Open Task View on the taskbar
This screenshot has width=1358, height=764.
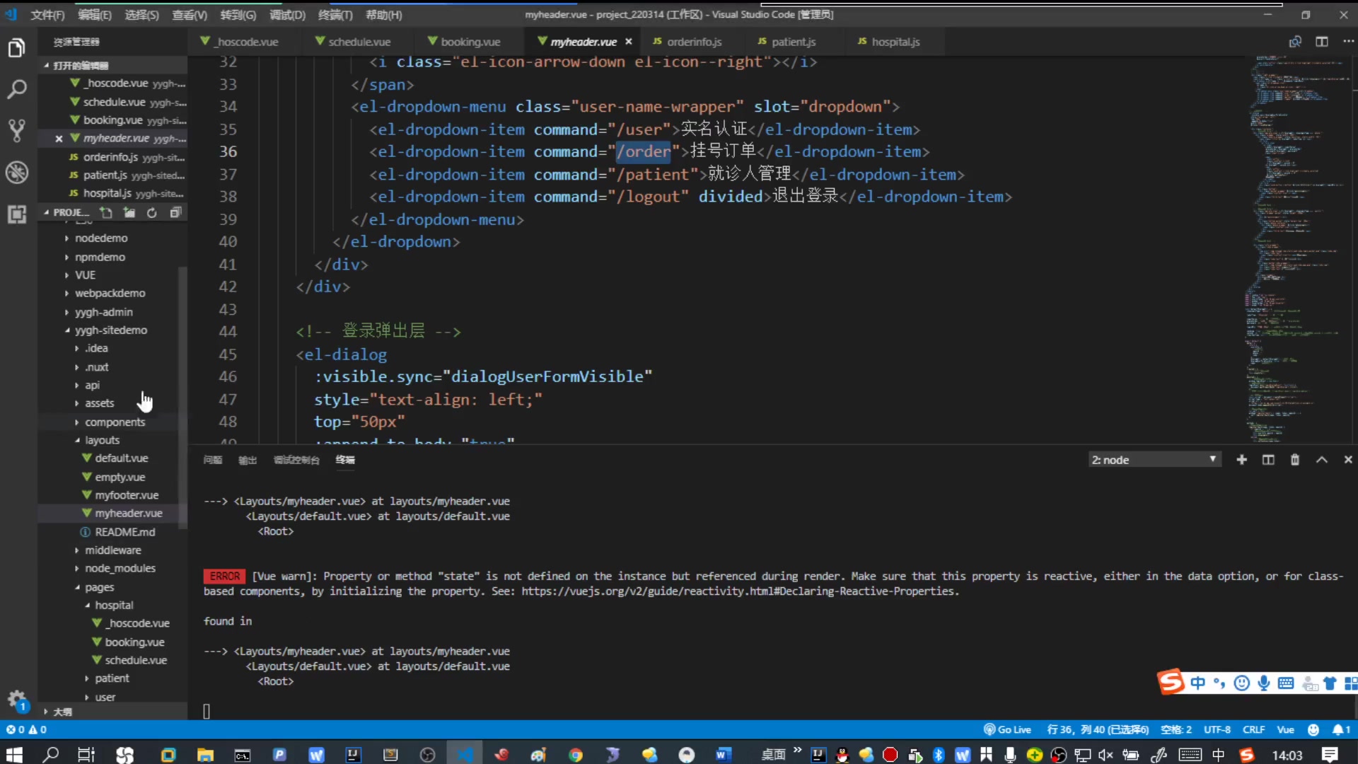pos(86,755)
